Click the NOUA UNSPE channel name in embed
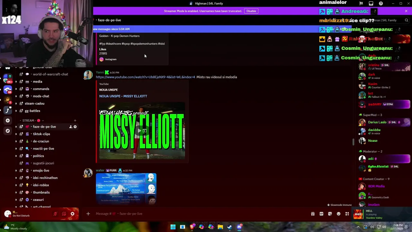 pyautogui.click(x=108, y=90)
